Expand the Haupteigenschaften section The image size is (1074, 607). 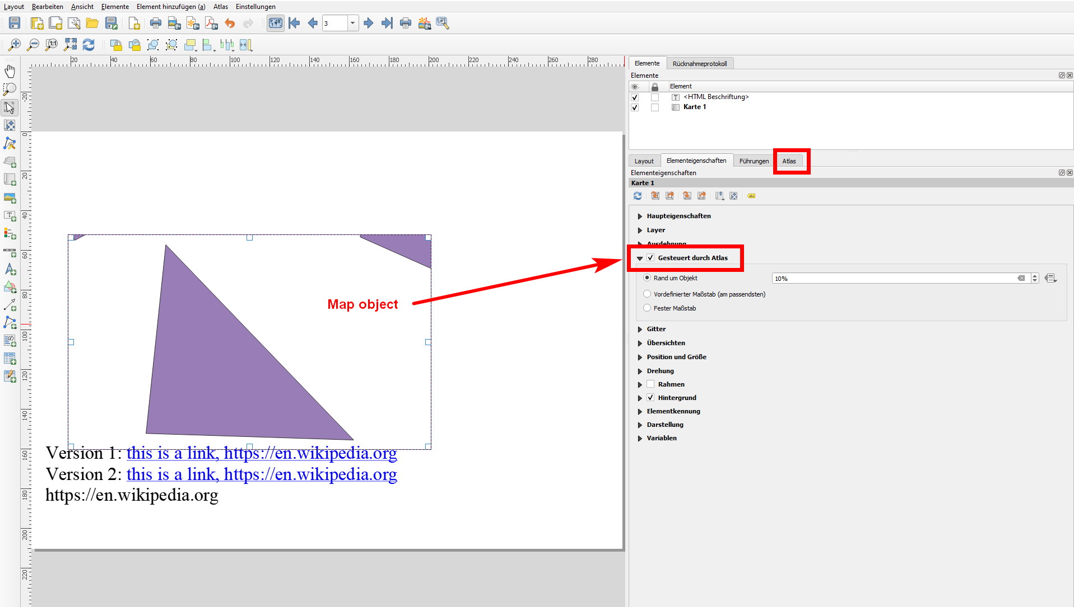coord(640,216)
